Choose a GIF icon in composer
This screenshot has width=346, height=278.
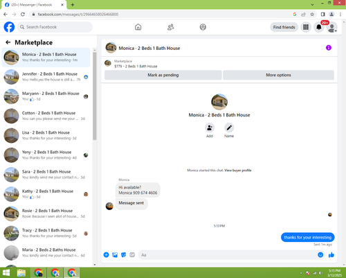click(132, 254)
